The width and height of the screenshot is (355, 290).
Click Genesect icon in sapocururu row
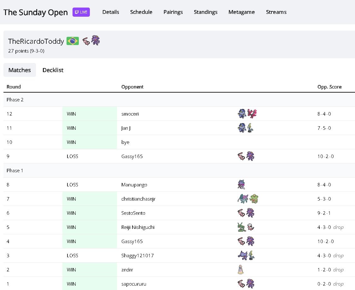250,283
